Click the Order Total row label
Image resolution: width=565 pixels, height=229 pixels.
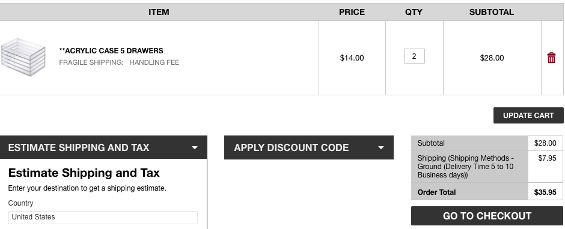click(436, 192)
